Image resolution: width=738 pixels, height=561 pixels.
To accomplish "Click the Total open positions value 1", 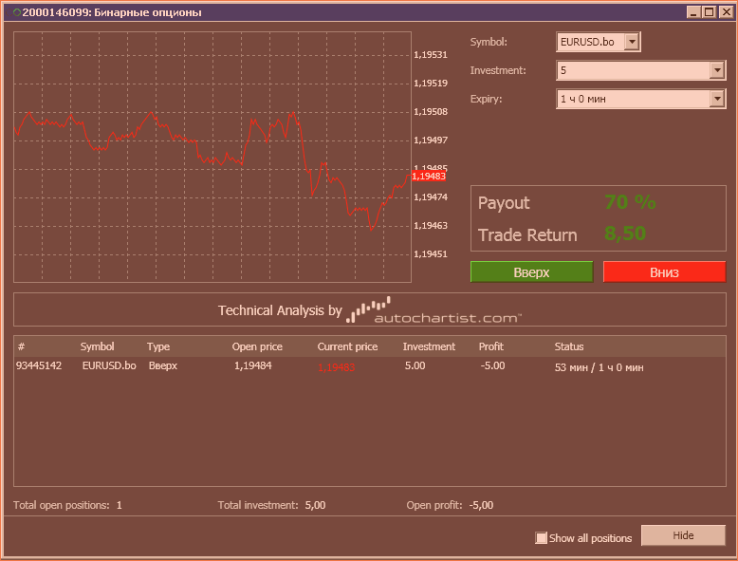I will pos(120,505).
